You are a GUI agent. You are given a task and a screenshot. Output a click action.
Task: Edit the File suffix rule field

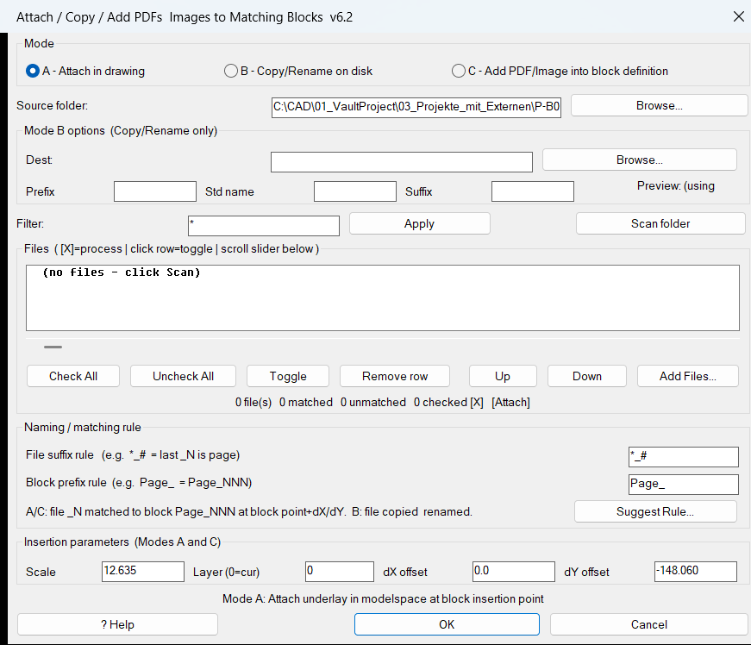click(x=684, y=456)
